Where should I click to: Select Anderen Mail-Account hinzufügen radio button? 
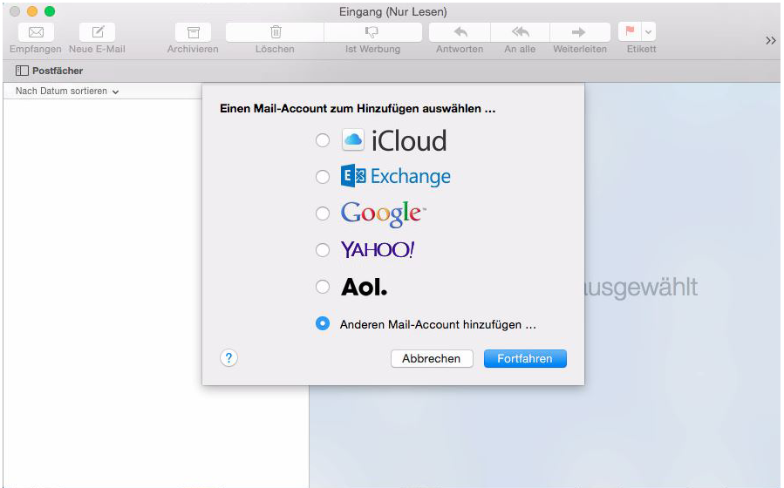pyautogui.click(x=323, y=323)
